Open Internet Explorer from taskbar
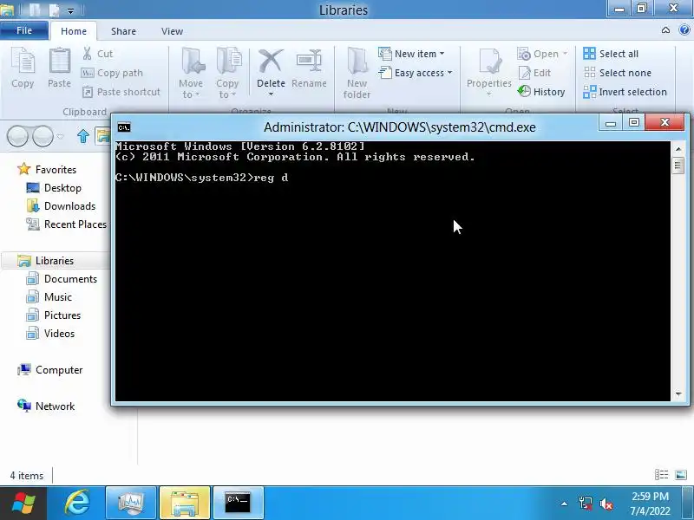The image size is (694, 520). point(77,504)
